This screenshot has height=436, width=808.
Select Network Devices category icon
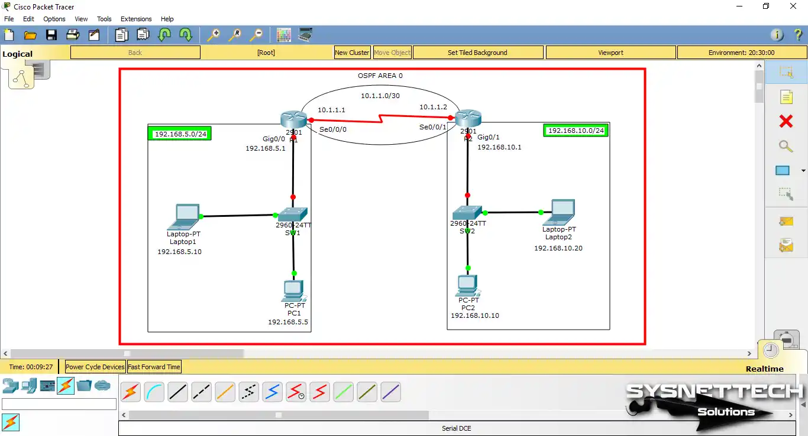9,386
